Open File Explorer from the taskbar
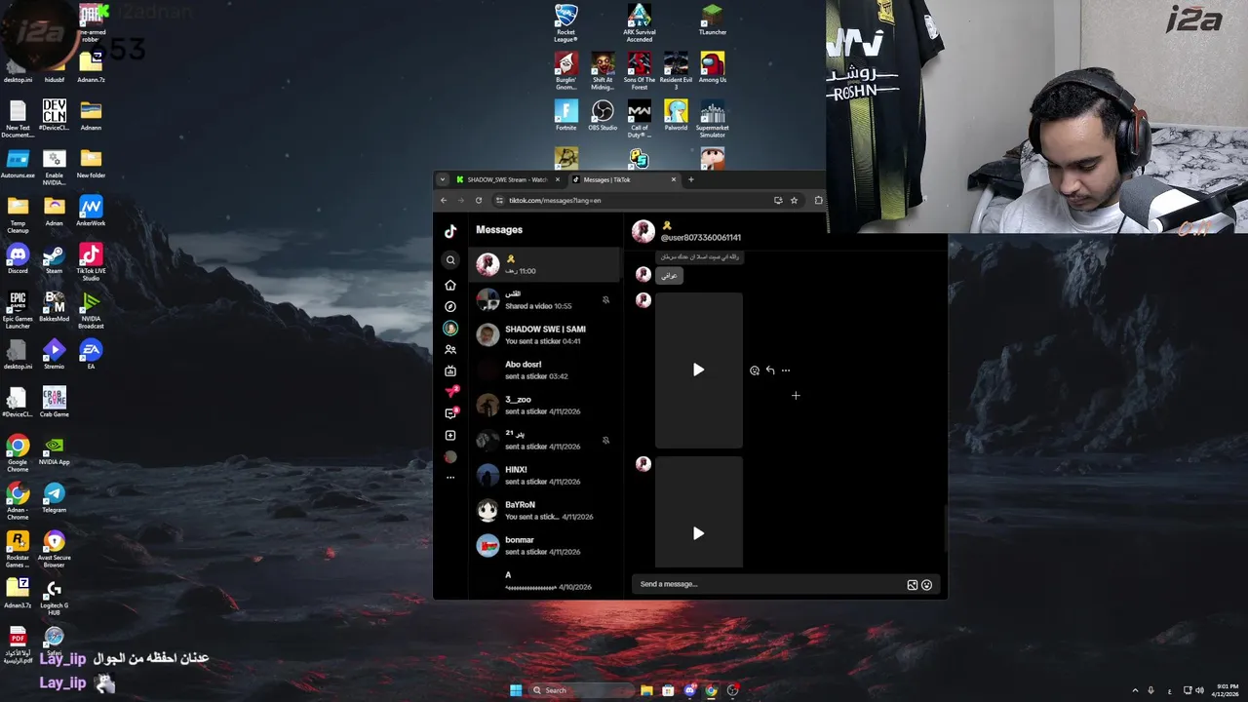The image size is (1248, 702). tap(646, 690)
